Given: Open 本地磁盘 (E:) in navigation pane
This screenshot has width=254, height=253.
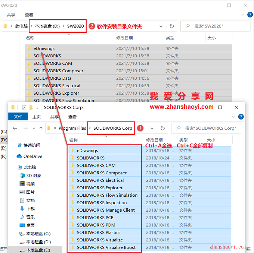Looking at the screenshot, I should [x=35, y=250].
